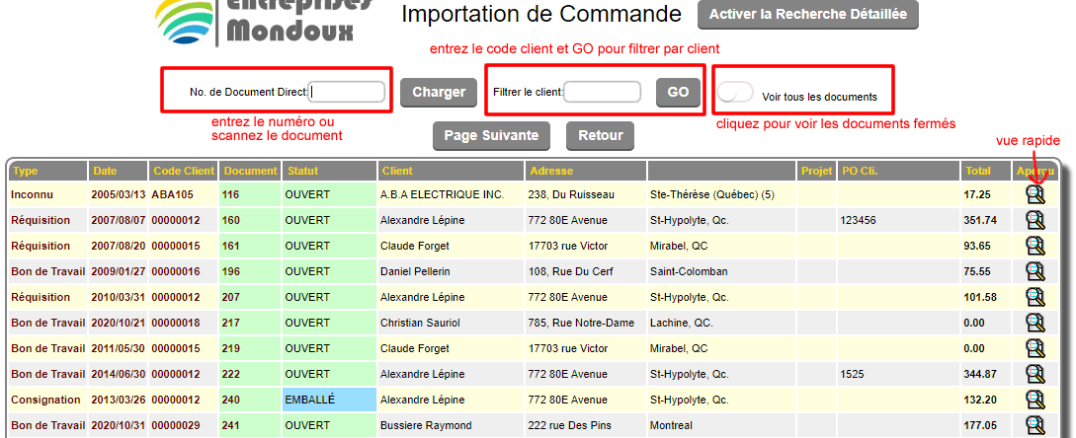Click the Total column header

[978, 171]
